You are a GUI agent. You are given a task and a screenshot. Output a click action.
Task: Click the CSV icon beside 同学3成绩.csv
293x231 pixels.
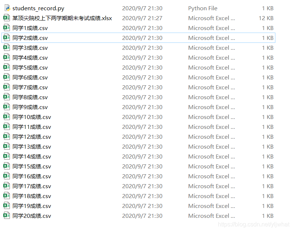(7, 48)
